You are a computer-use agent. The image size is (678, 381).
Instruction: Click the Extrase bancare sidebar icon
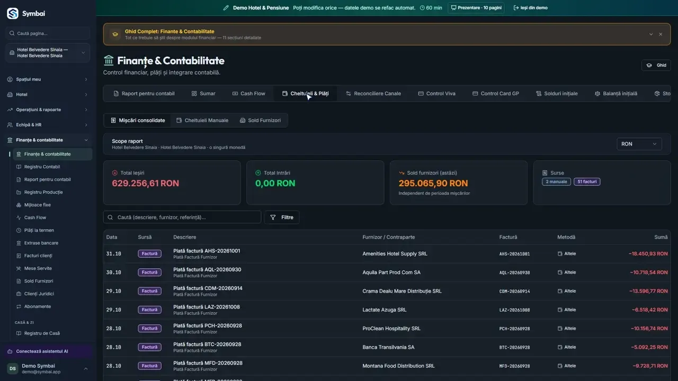tap(19, 243)
